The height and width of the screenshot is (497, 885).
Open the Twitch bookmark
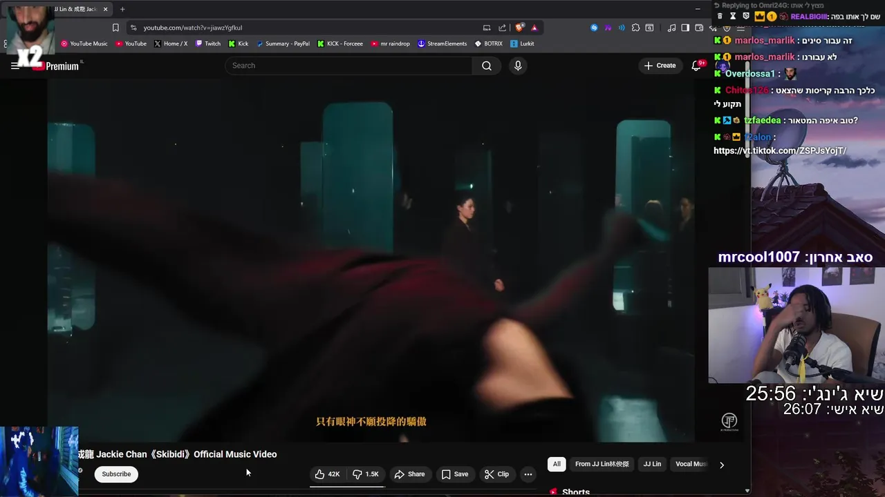click(208, 43)
